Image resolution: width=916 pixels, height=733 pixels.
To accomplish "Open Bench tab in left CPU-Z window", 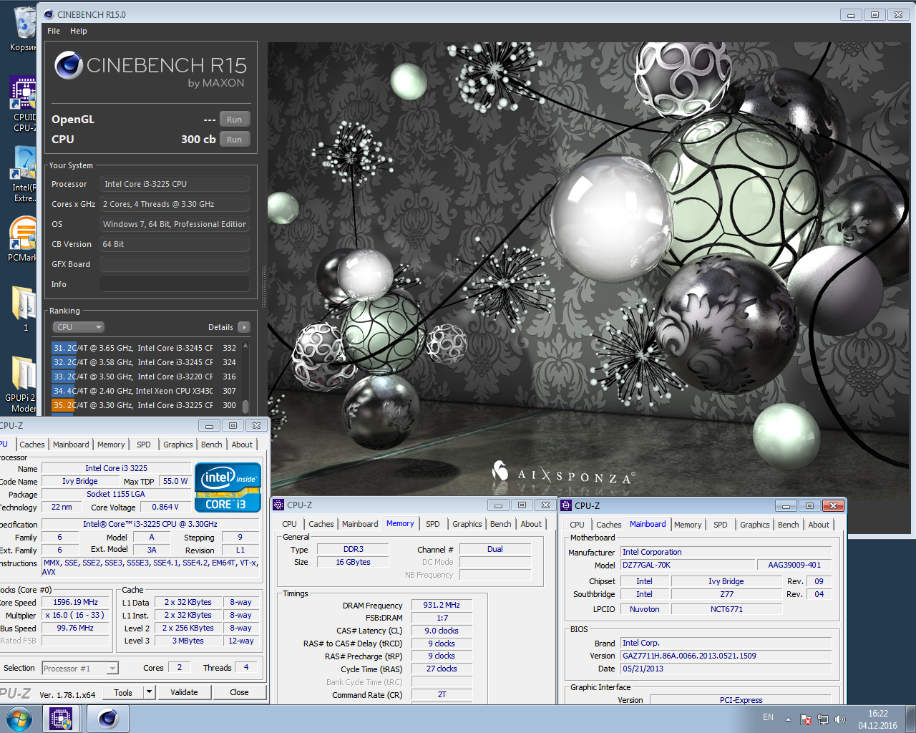I will pyautogui.click(x=212, y=445).
